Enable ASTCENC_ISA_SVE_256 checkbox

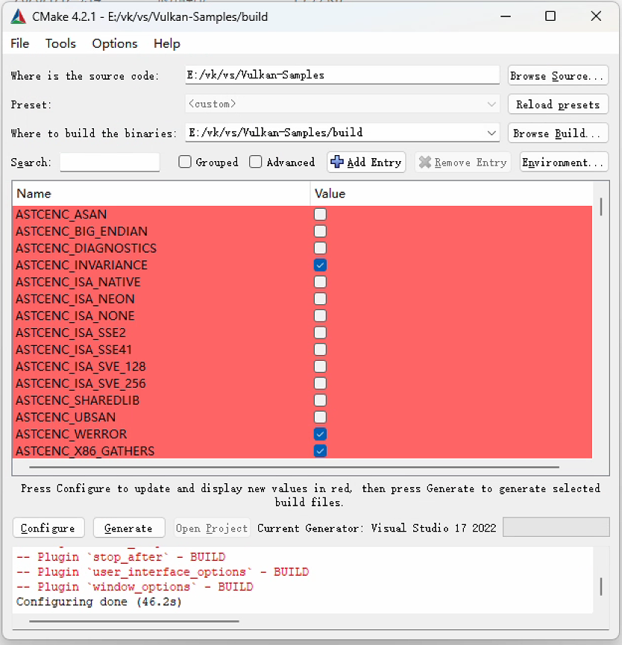click(x=320, y=383)
